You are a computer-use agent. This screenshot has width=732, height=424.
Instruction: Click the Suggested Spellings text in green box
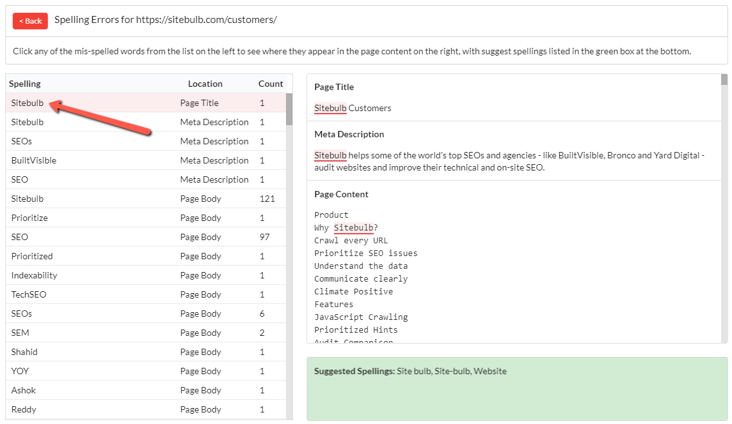click(410, 372)
